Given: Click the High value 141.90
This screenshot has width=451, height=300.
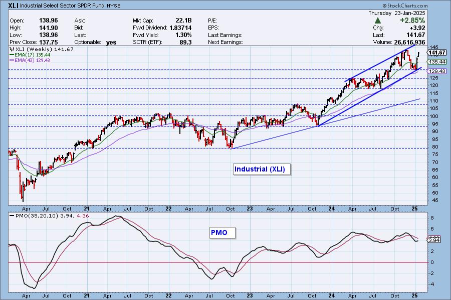Looking at the screenshot, I should [48, 28].
